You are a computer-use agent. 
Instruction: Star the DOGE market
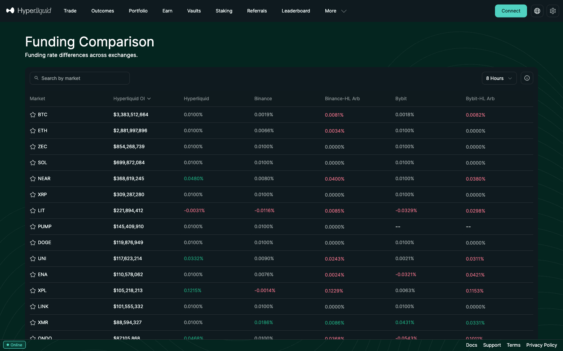[33, 243]
